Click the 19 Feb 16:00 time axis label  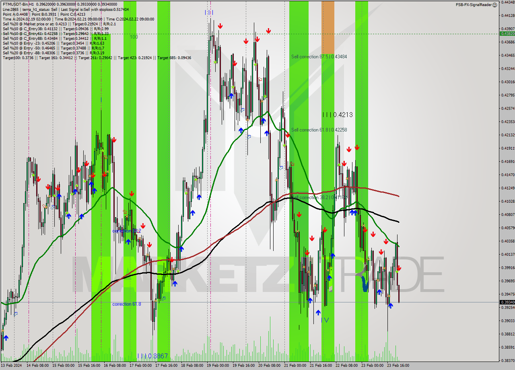(243, 366)
